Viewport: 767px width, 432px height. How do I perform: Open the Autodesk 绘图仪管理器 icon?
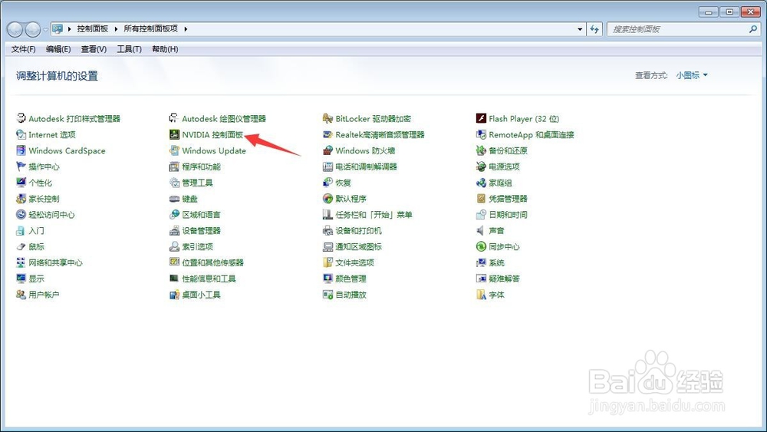[174, 118]
